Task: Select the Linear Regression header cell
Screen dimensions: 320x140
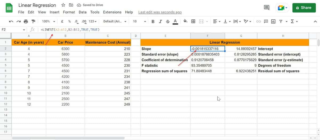Action: 225,42
